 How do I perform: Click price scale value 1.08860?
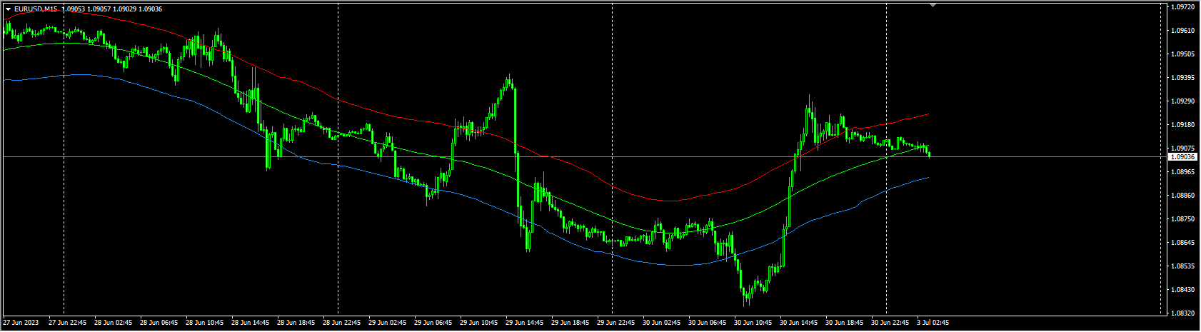coord(1182,196)
